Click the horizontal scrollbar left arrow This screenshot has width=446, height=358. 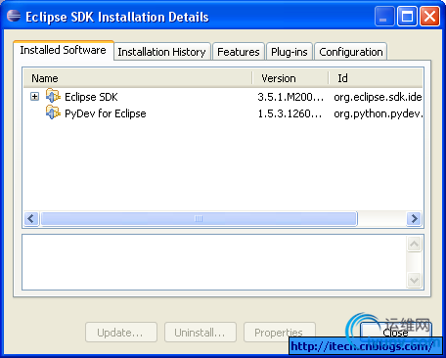[31, 218]
